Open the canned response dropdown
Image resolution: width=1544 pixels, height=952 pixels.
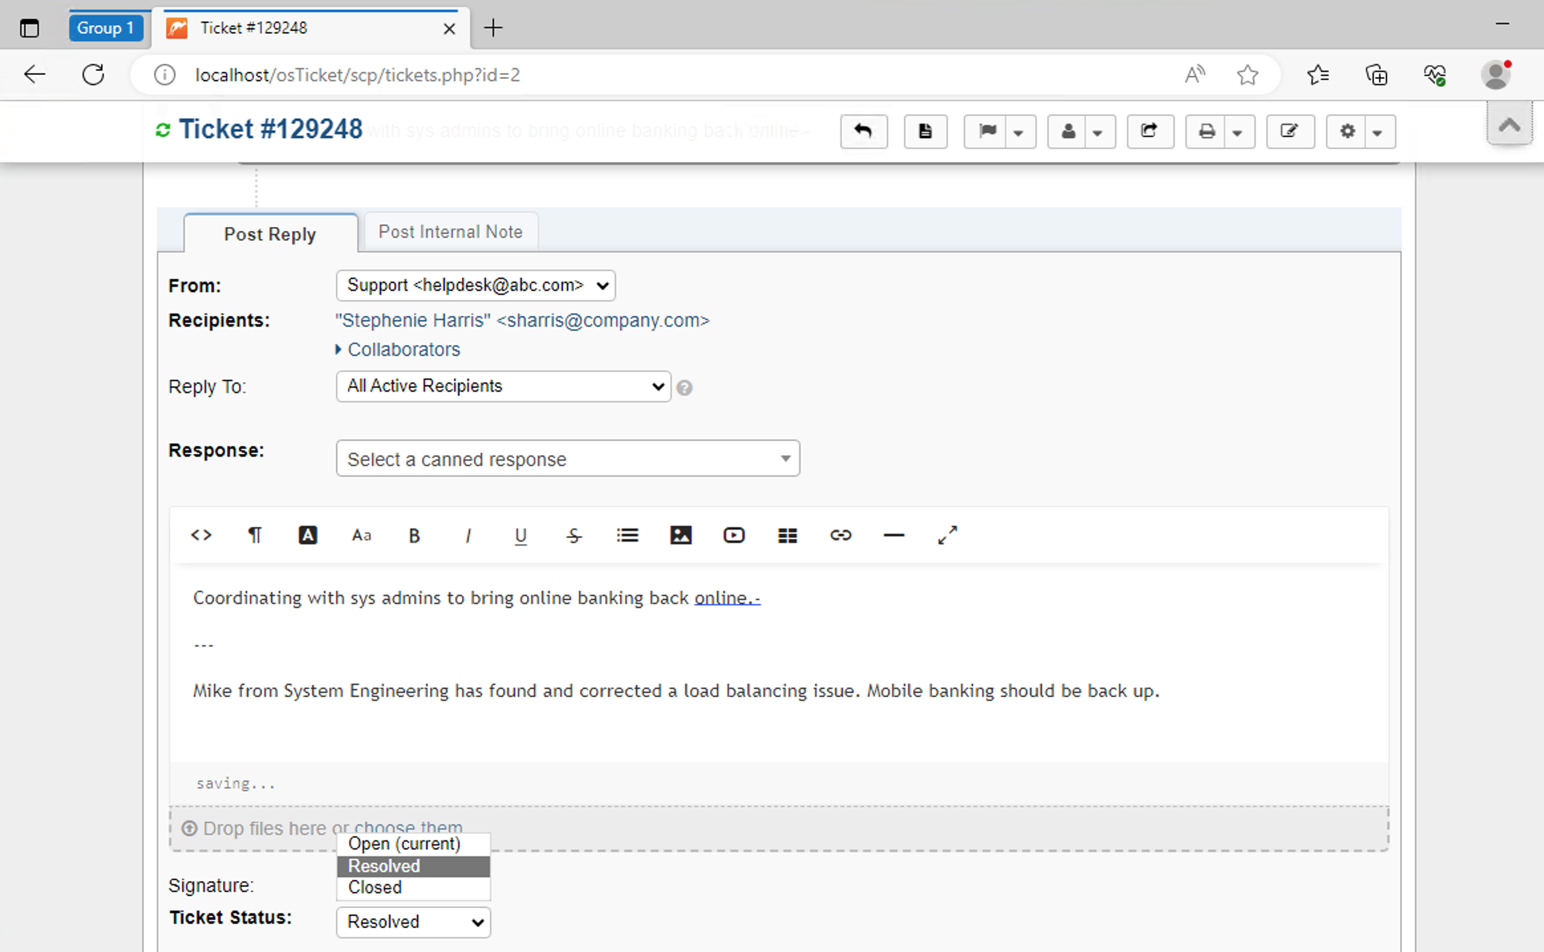(568, 459)
